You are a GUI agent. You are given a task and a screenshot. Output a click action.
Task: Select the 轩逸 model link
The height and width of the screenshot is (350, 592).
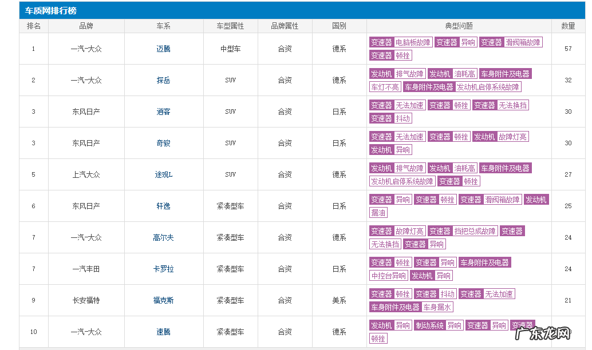pos(164,206)
